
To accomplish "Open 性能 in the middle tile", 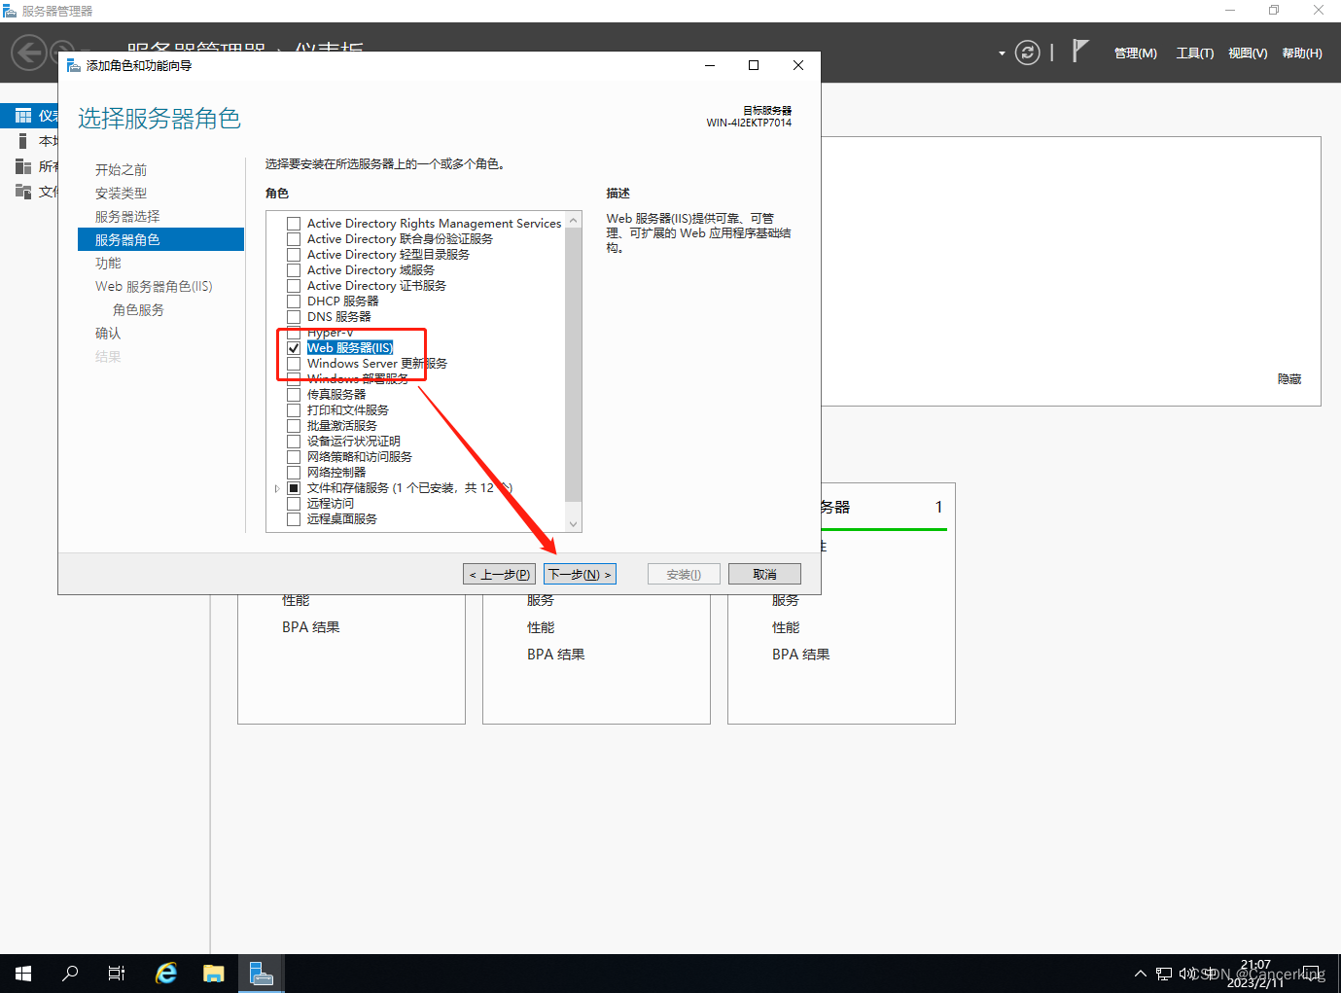I will (541, 627).
